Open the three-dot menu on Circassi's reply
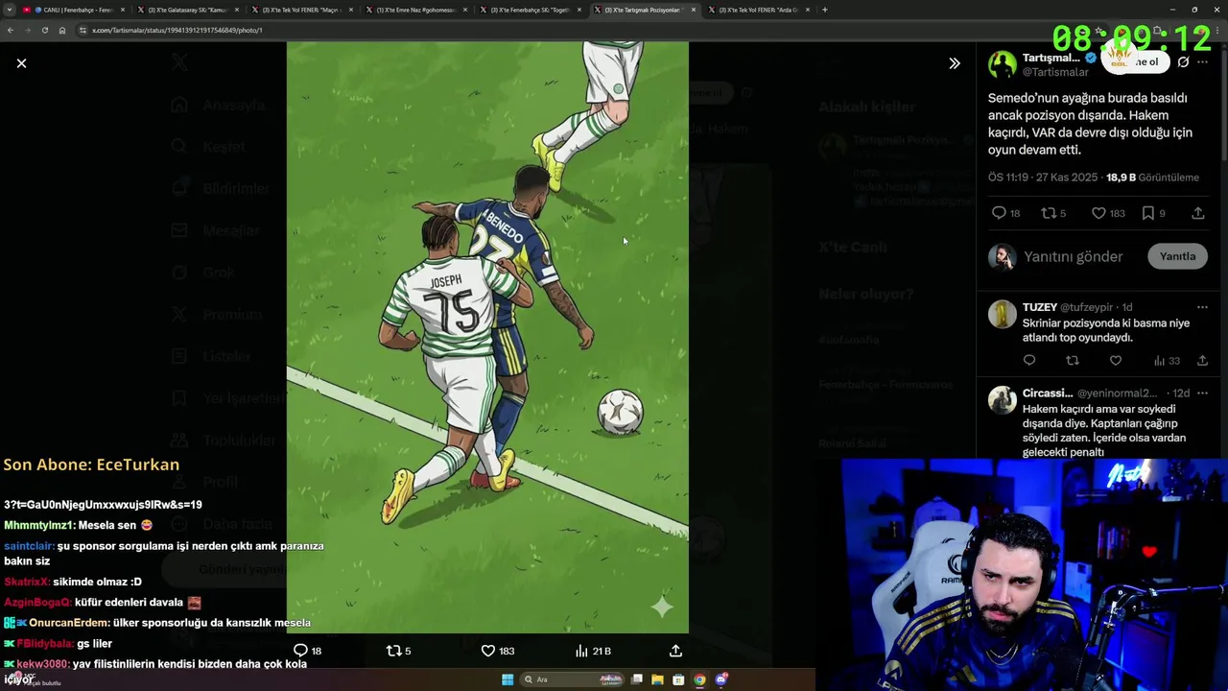The width and height of the screenshot is (1228, 691). pos(1202,393)
